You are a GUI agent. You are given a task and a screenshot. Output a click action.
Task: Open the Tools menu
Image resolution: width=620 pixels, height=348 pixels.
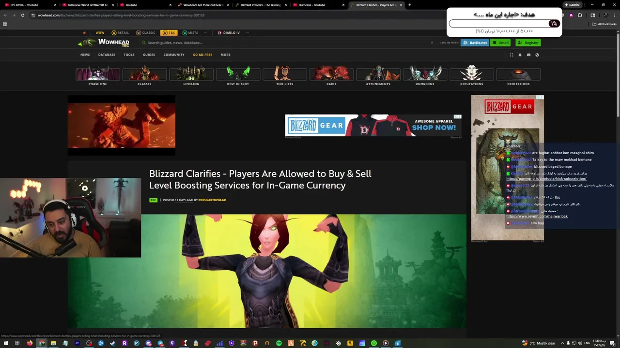pos(129,55)
